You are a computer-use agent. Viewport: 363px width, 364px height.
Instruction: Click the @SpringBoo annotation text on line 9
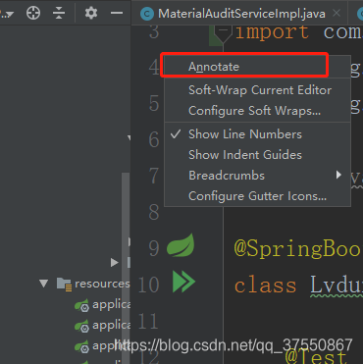coord(298,249)
